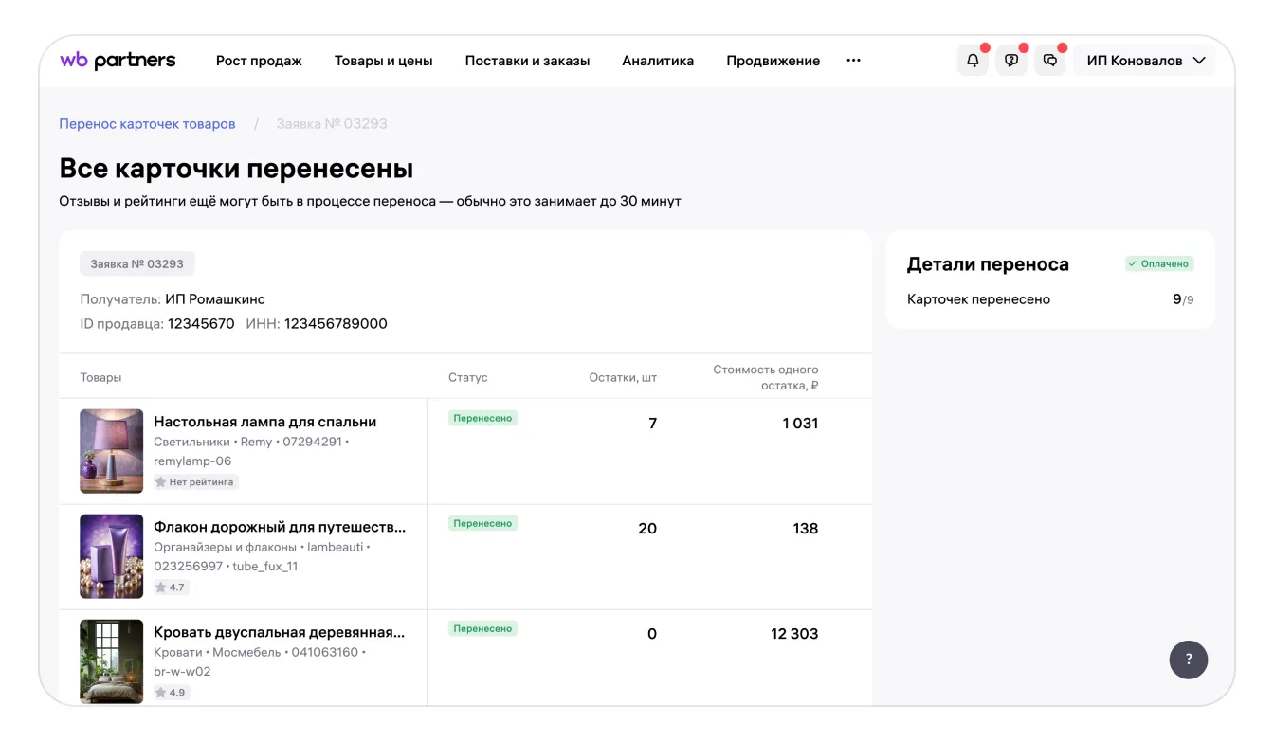Click the travel flask product thumbnail
The width and height of the screenshot is (1274, 741).
point(112,556)
